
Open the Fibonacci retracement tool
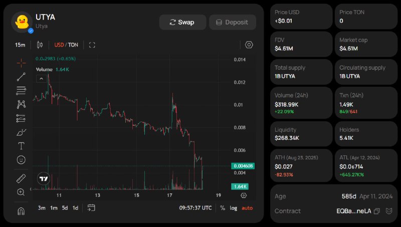21,91
